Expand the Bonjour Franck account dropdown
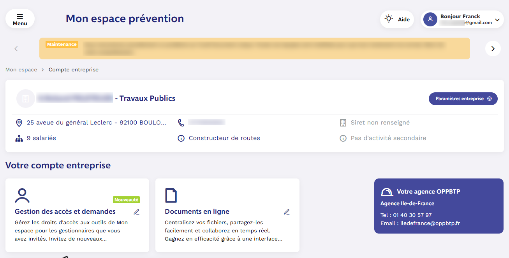The image size is (509, 258). pyautogui.click(x=497, y=20)
